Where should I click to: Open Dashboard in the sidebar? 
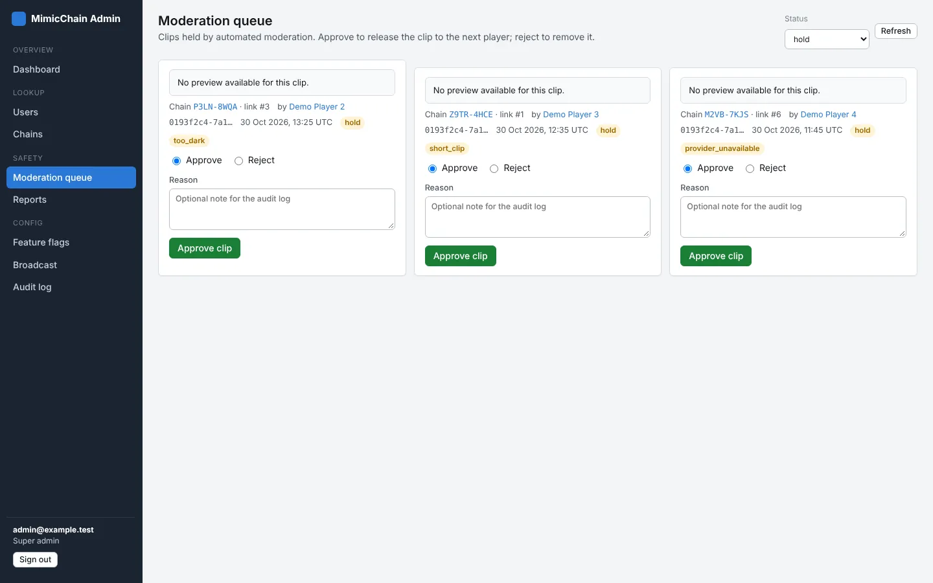71,69
